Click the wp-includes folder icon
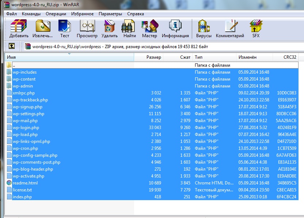The height and width of the screenshot is (218, 304). click(x=9, y=72)
